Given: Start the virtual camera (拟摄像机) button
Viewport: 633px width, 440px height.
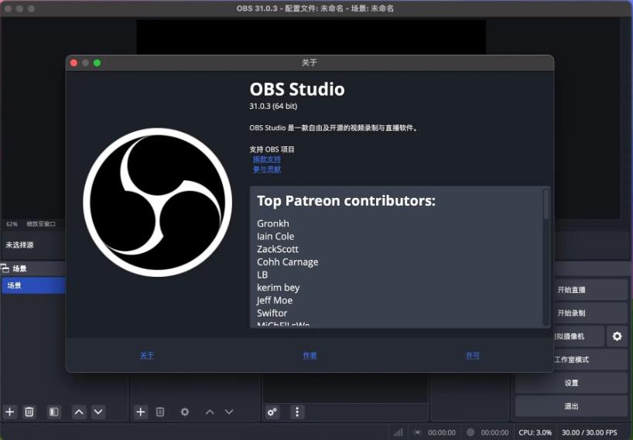Looking at the screenshot, I should 579,336.
